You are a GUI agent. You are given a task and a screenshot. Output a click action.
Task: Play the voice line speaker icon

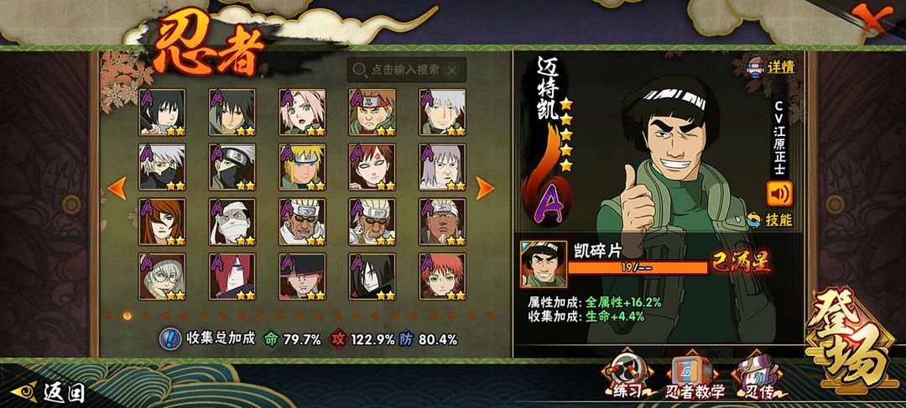[779, 194]
